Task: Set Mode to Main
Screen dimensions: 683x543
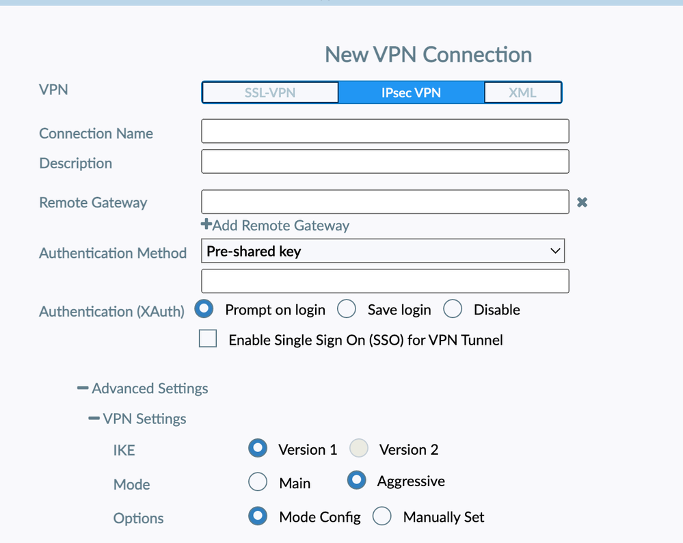Action: click(258, 482)
